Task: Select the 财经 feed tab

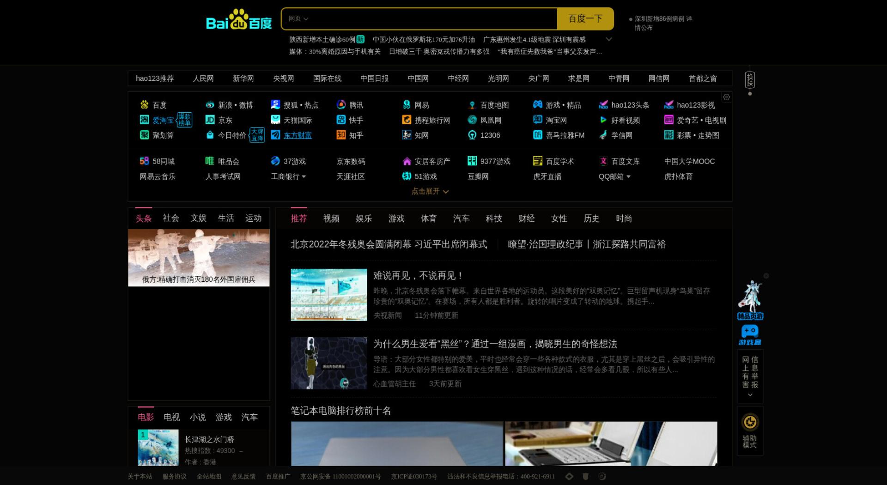Action: click(526, 218)
